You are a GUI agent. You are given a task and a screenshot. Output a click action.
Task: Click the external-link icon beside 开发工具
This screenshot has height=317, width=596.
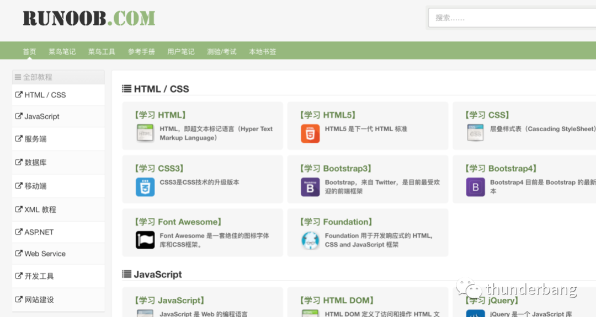point(19,276)
